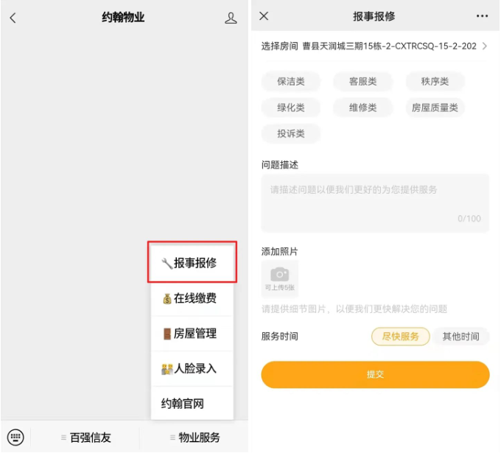Click the 问题描述 heading

pyautogui.click(x=279, y=165)
